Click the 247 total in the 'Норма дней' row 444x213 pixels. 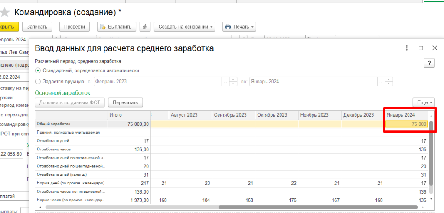coord(145,183)
